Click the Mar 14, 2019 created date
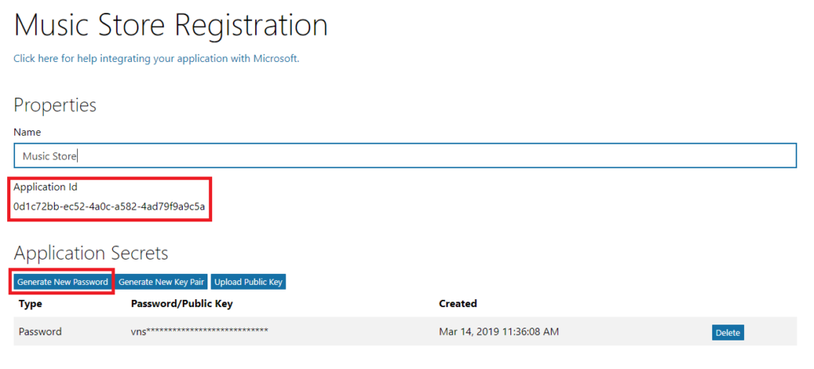Image resolution: width=814 pixels, height=369 pixels. point(499,332)
